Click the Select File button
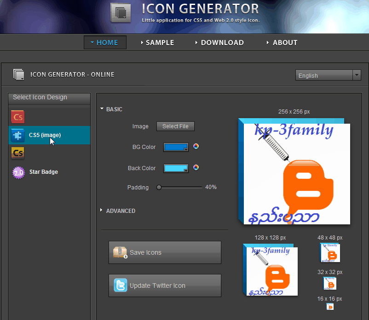 click(176, 126)
